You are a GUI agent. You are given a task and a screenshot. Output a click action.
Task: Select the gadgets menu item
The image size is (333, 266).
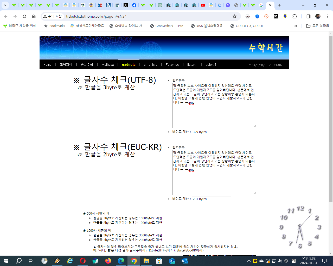[x=129, y=65]
